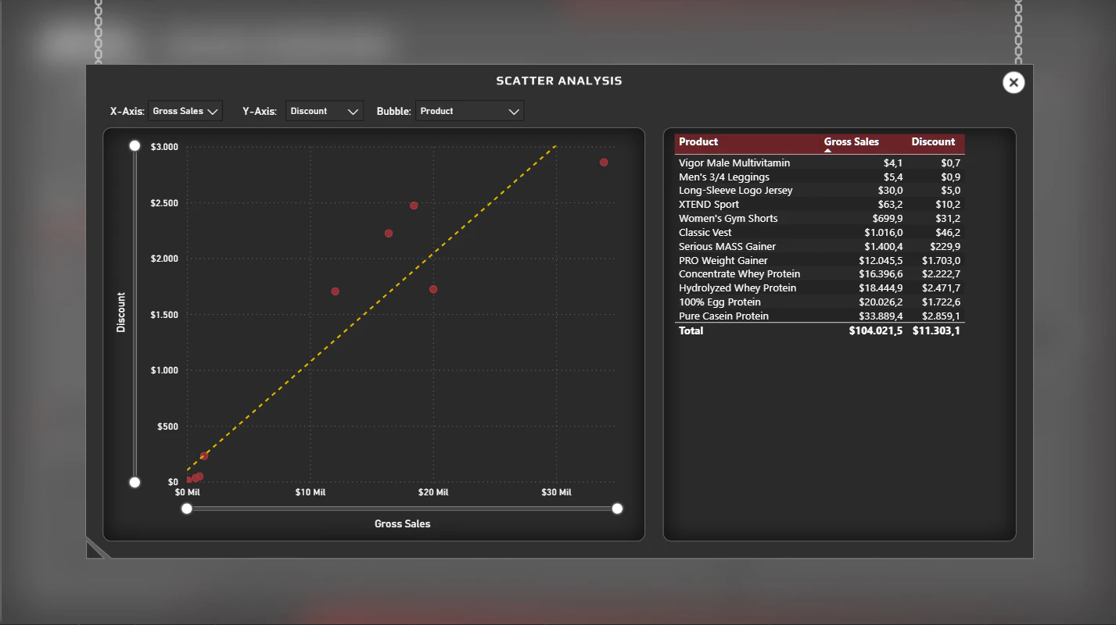Click the $699,9 Gross Sales cell
The height and width of the screenshot is (625, 1116).
point(888,219)
